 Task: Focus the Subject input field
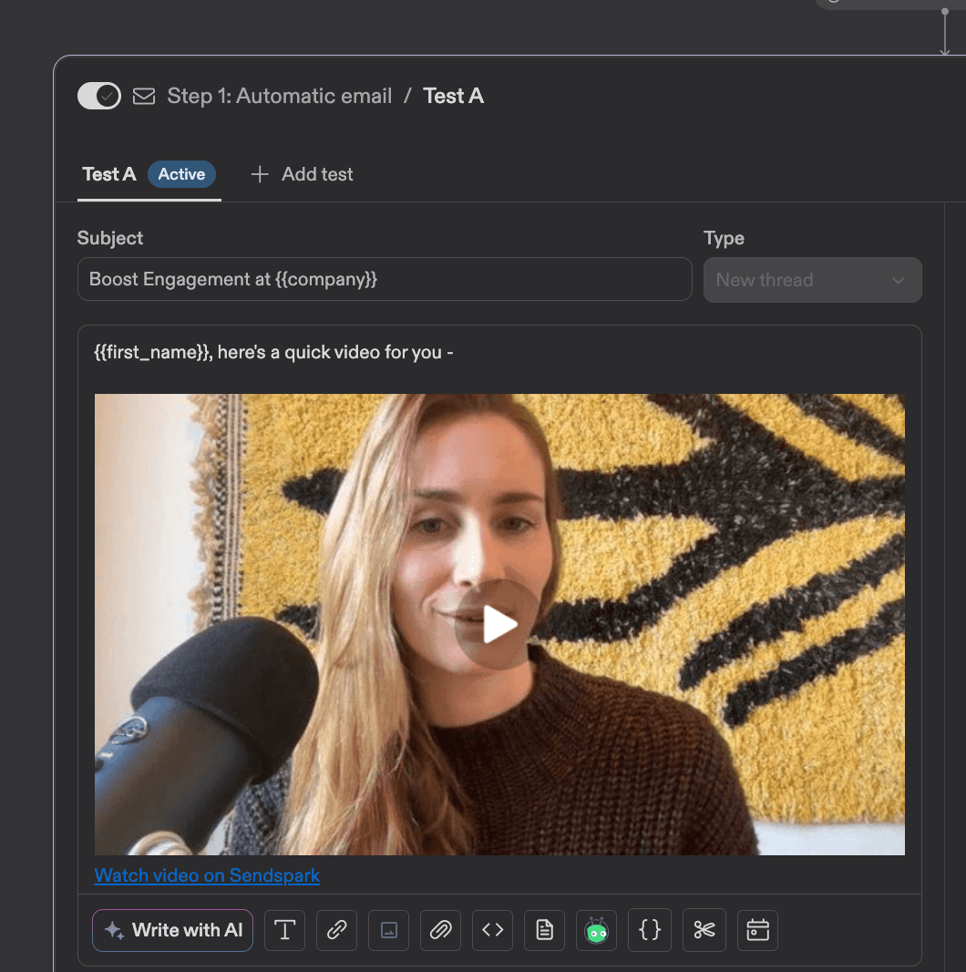(385, 280)
